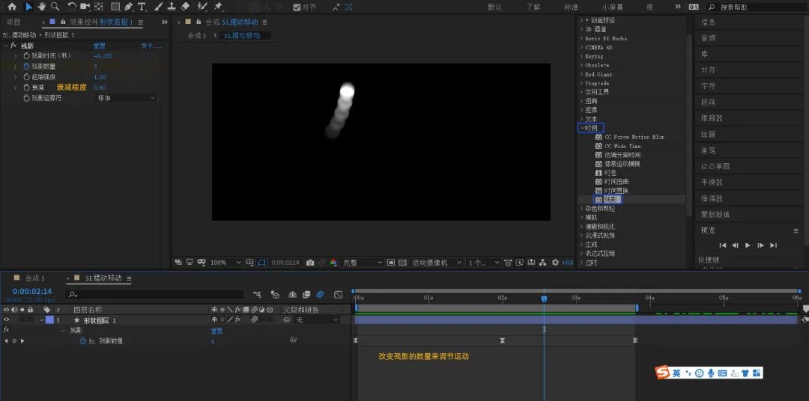Select the Puppet Pin tool
The image size is (809, 401).
pos(218,7)
